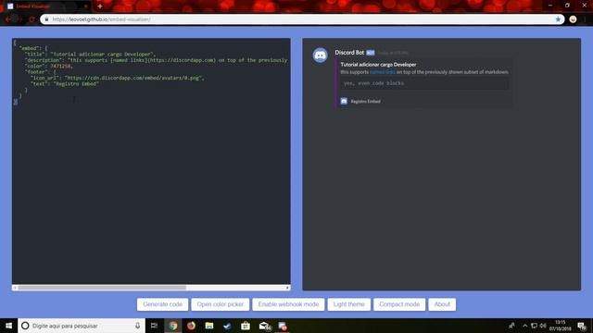Click the network icon in system tray
The image size is (593, 333).
534,326
